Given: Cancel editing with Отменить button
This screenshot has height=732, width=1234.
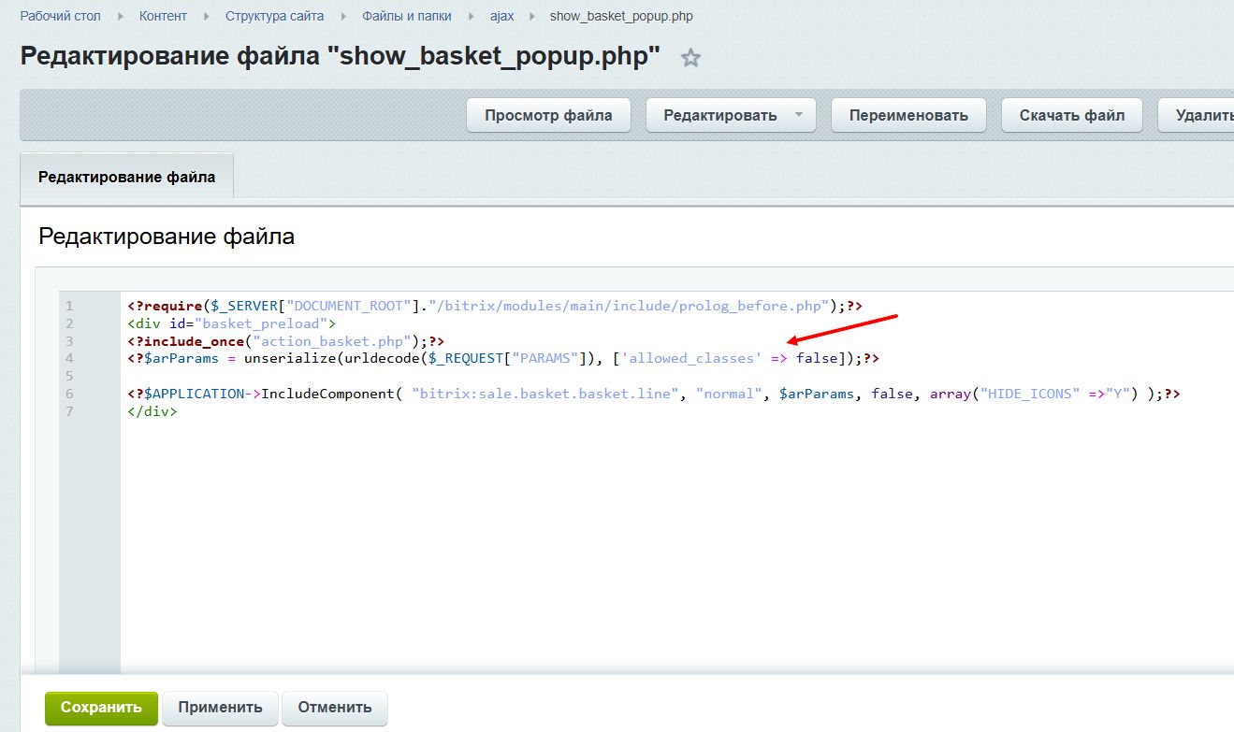Looking at the screenshot, I should (335, 707).
